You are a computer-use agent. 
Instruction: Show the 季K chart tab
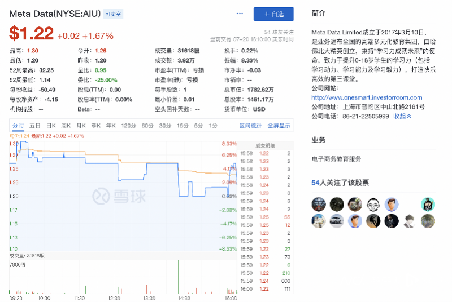pyautogui.click(x=96, y=126)
